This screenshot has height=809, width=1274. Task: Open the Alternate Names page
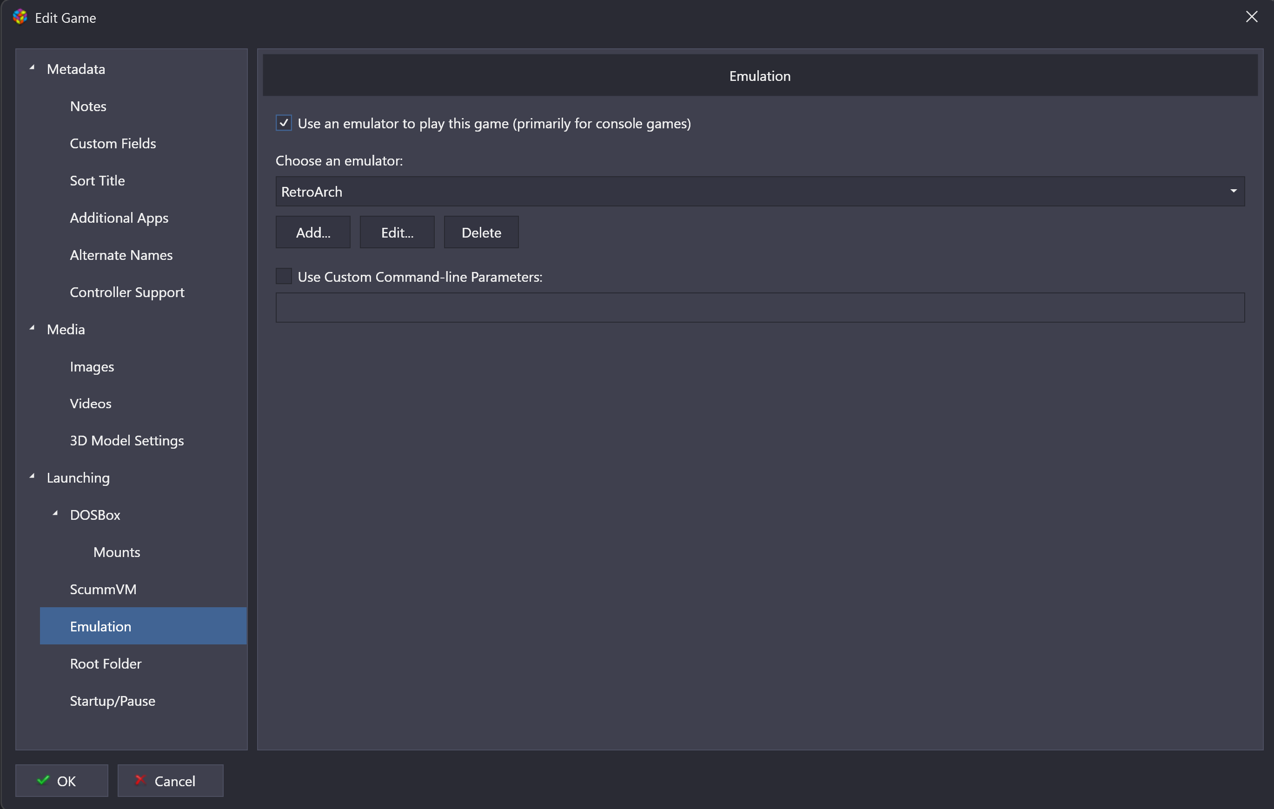tap(121, 255)
